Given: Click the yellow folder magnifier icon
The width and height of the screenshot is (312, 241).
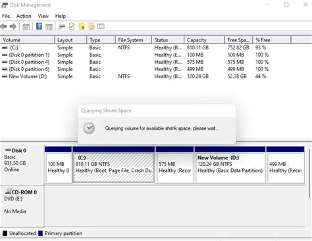Looking at the screenshot, I should pos(91,26).
